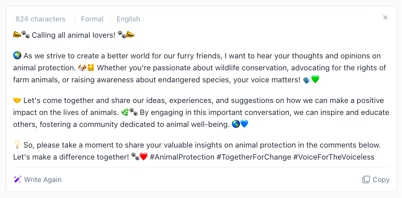402x198 pixels.
Task: Click the #AnimalProtection hashtag
Action: coord(182,157)
